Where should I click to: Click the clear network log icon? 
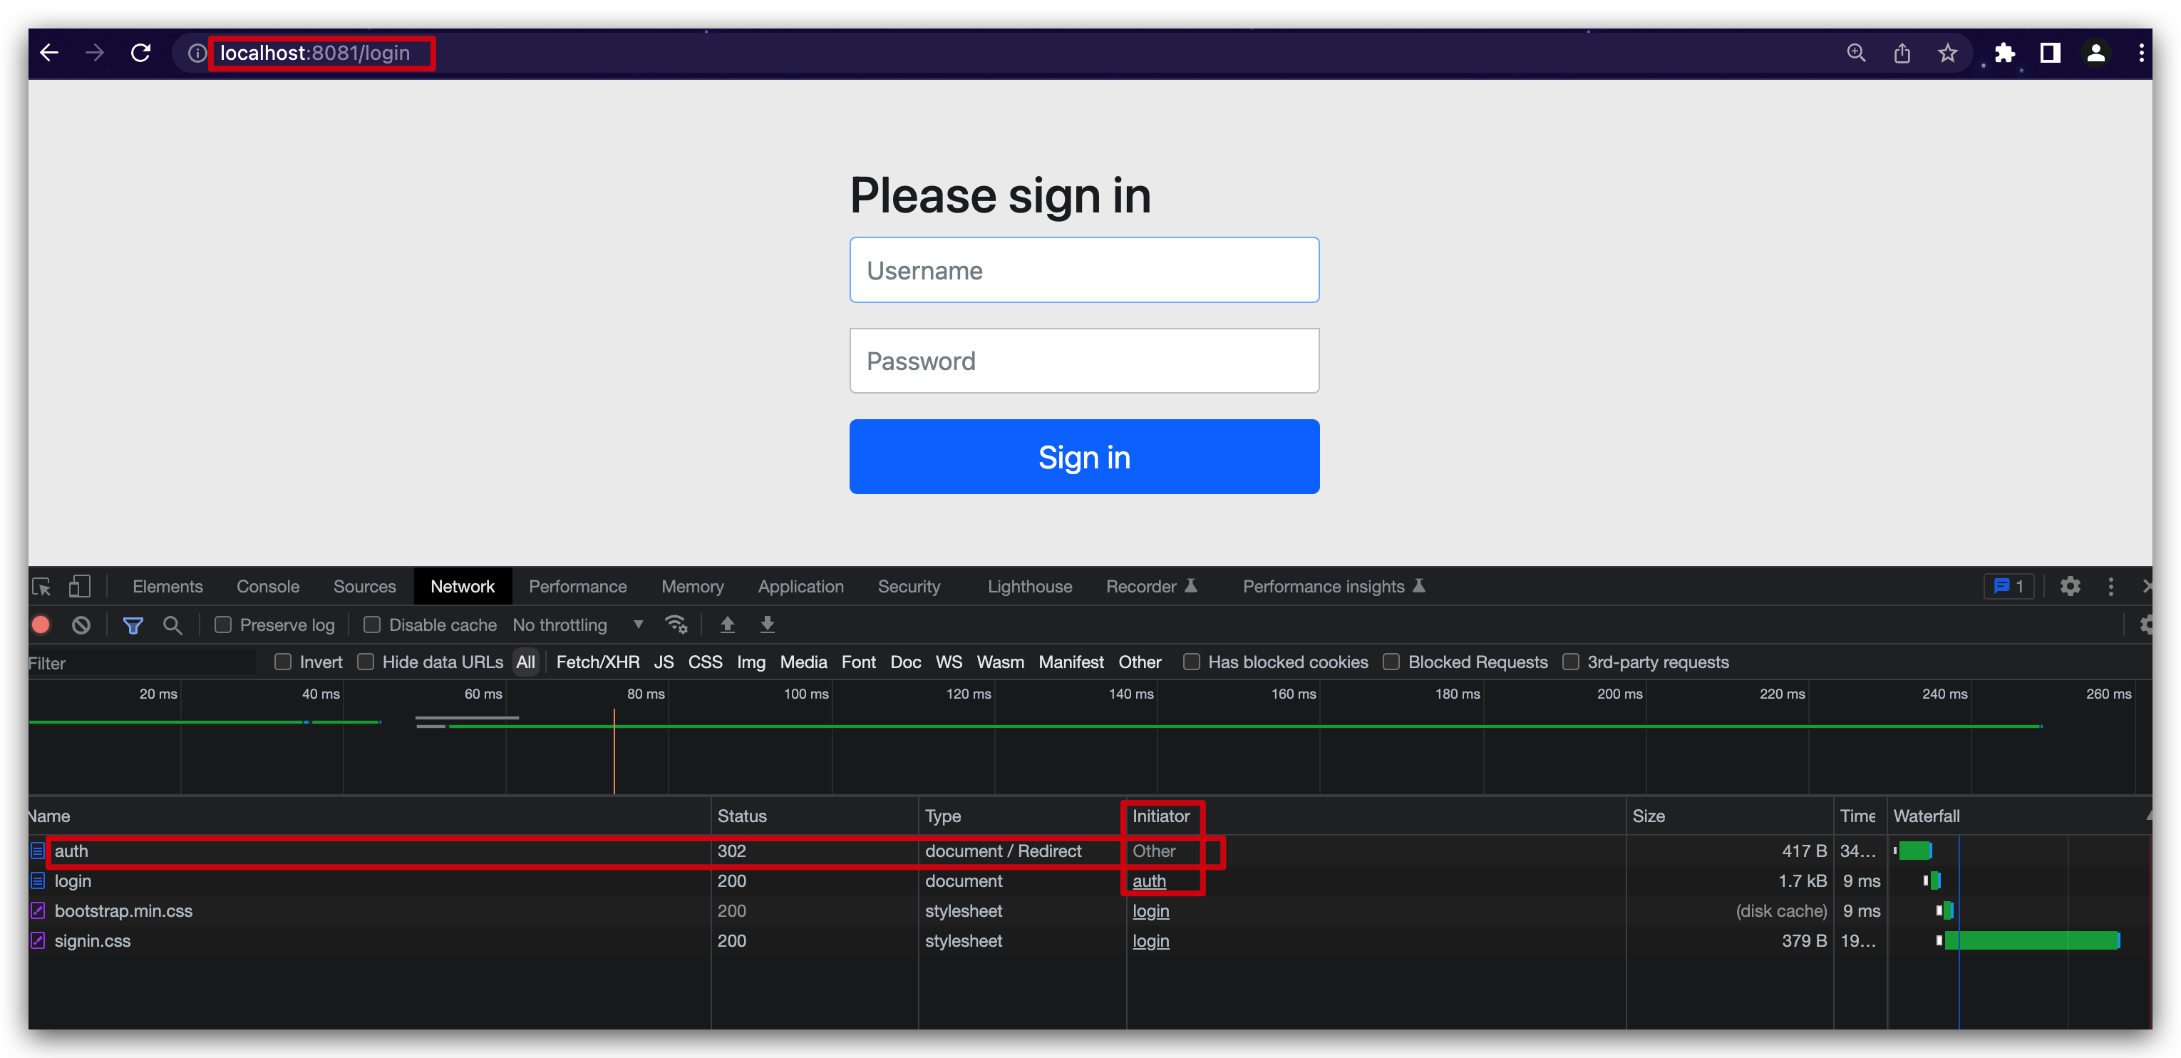click(81, 625)
